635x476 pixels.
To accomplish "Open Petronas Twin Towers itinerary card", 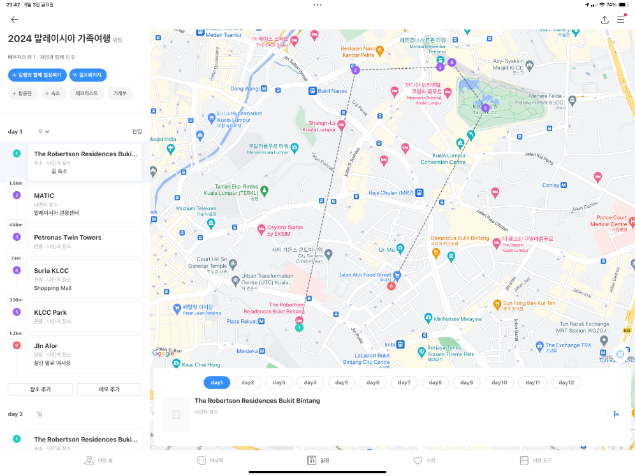I will 85,242.
